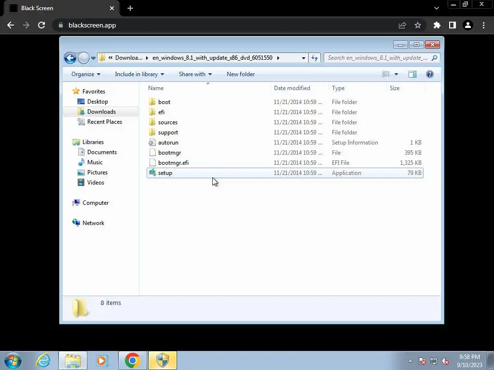Click the muted volume tray icon
The width and height of the screenshot is (494, 370).
[x=445, y=361]
